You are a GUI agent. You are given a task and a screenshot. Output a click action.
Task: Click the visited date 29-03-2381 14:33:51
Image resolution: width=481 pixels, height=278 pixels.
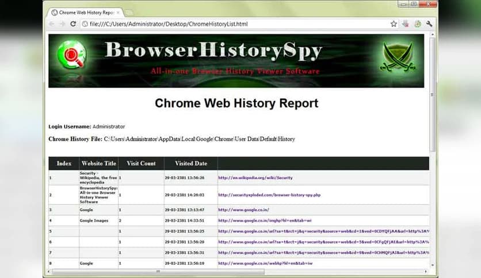pos(184,221)
